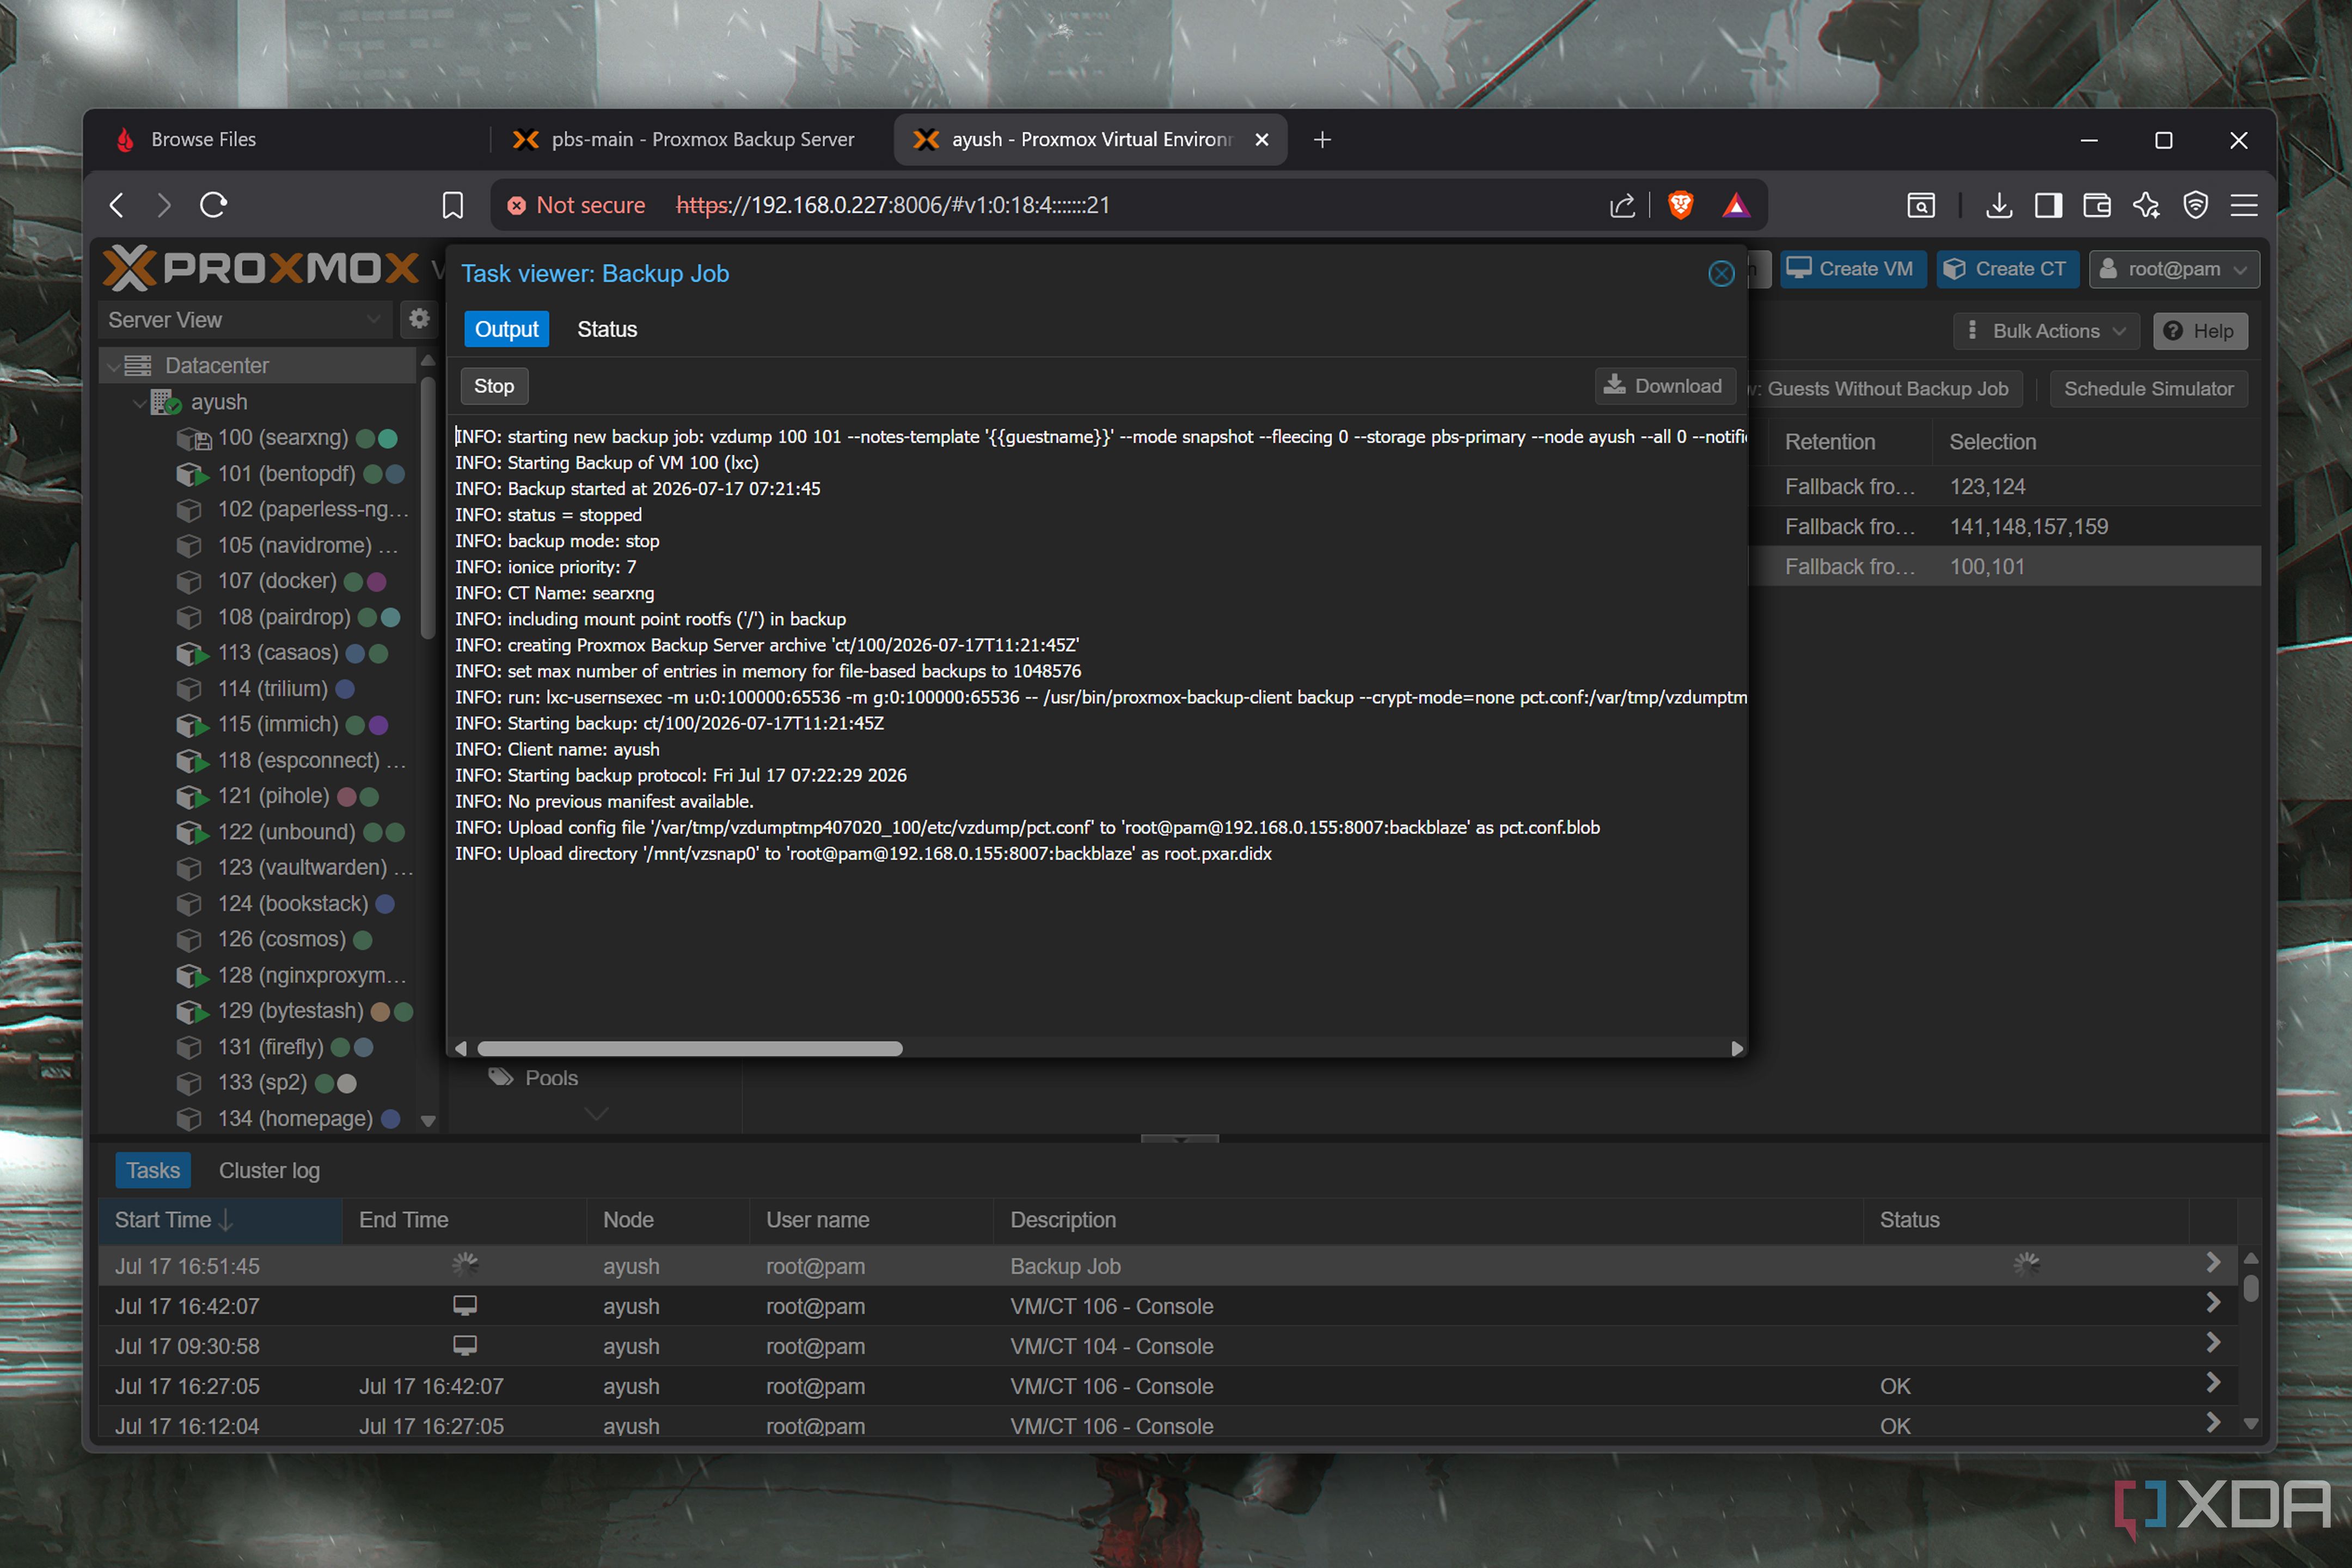Reload the current page
Viewport: 2352px width, 1568px height.
(213, 206)
